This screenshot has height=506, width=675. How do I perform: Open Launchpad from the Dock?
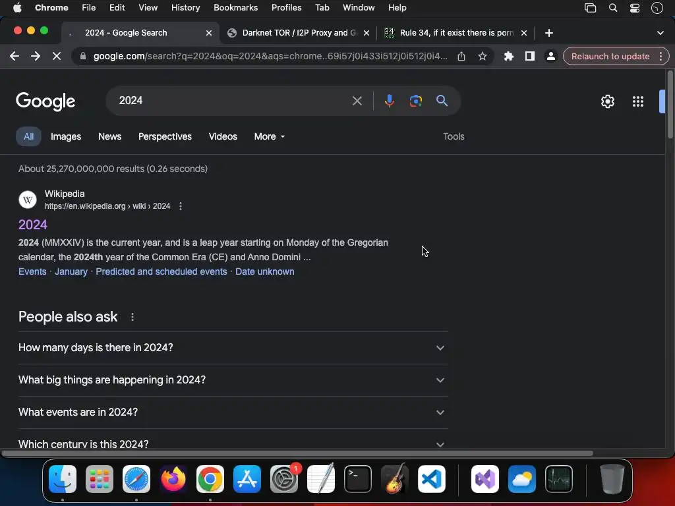pos(100,479)
